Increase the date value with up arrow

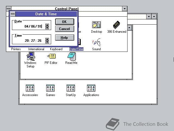[x=47, y=25]
